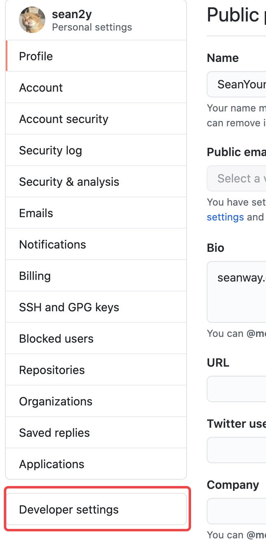Screen dimensions: 266x540
Task: Open Billing settings
Action: (x=35, y=275)
